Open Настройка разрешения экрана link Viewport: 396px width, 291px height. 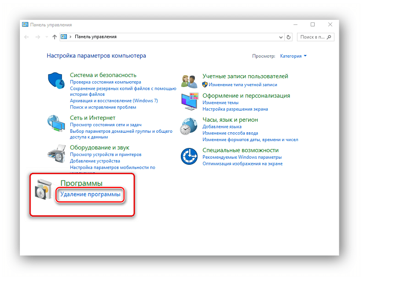235,109
